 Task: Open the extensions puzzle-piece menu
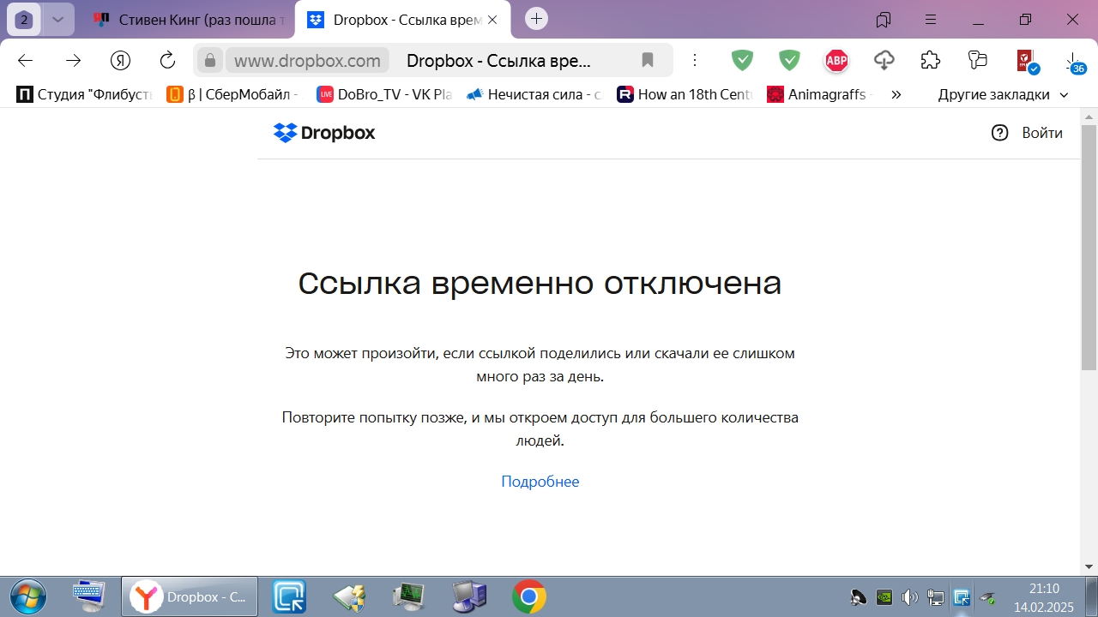pyautogui.click(x=931, y=60)
